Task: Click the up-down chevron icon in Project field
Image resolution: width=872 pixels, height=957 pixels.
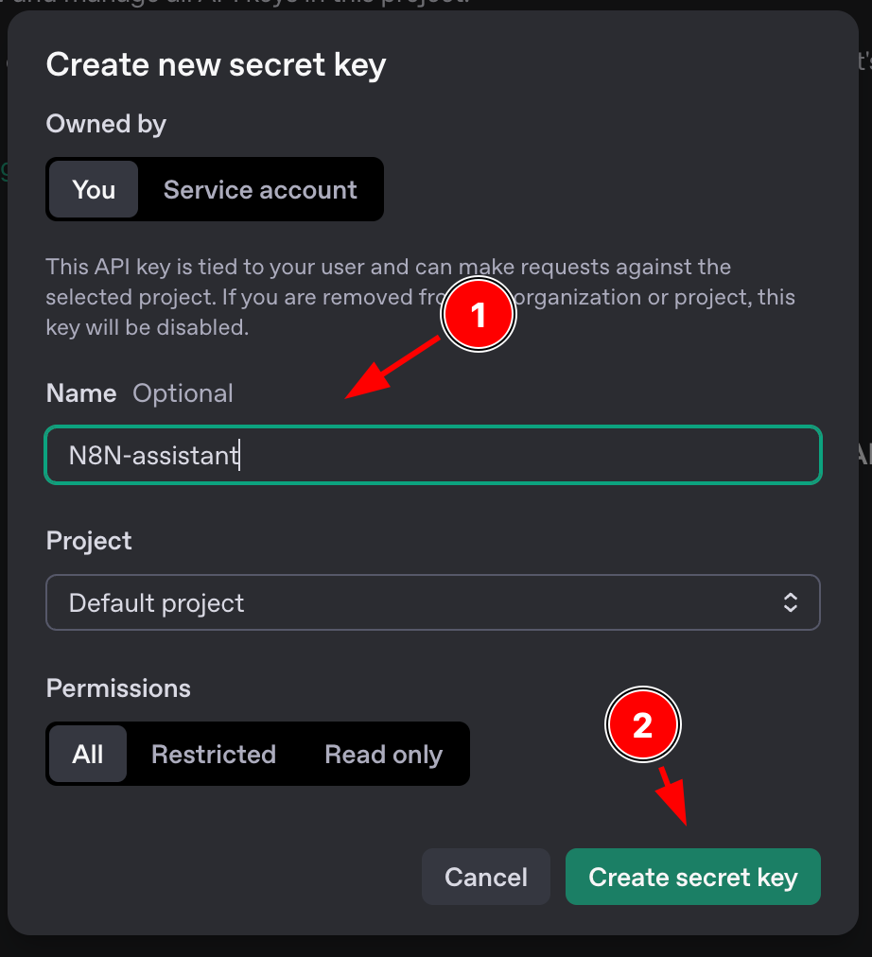Action: pyautogui.click(x=791, y=602)
